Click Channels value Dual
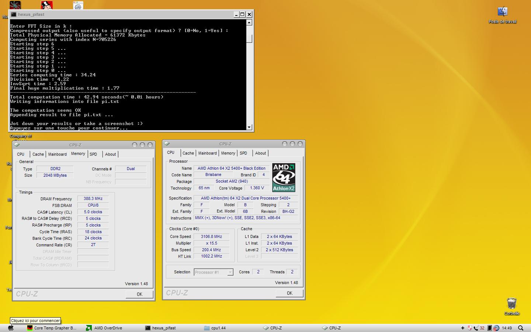Screen dimensions: 531x332 (x=131, y=169)
